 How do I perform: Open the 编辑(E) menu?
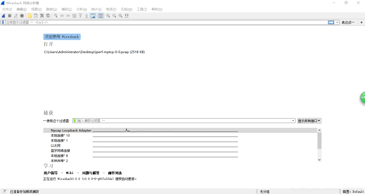[x=22, y=9]
